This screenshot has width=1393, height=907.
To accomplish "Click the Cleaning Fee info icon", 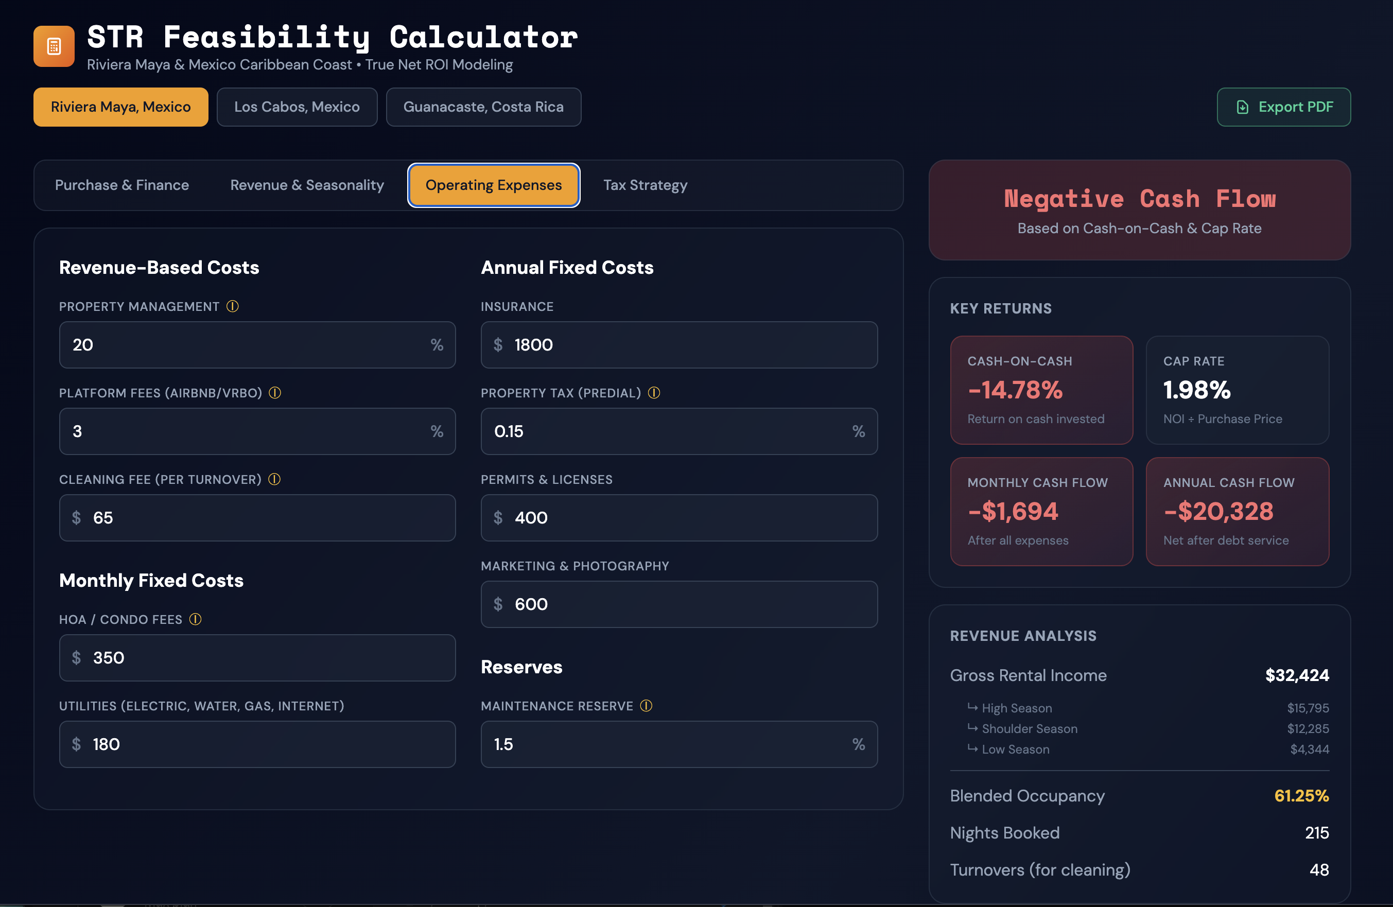I will click(273, 479).
